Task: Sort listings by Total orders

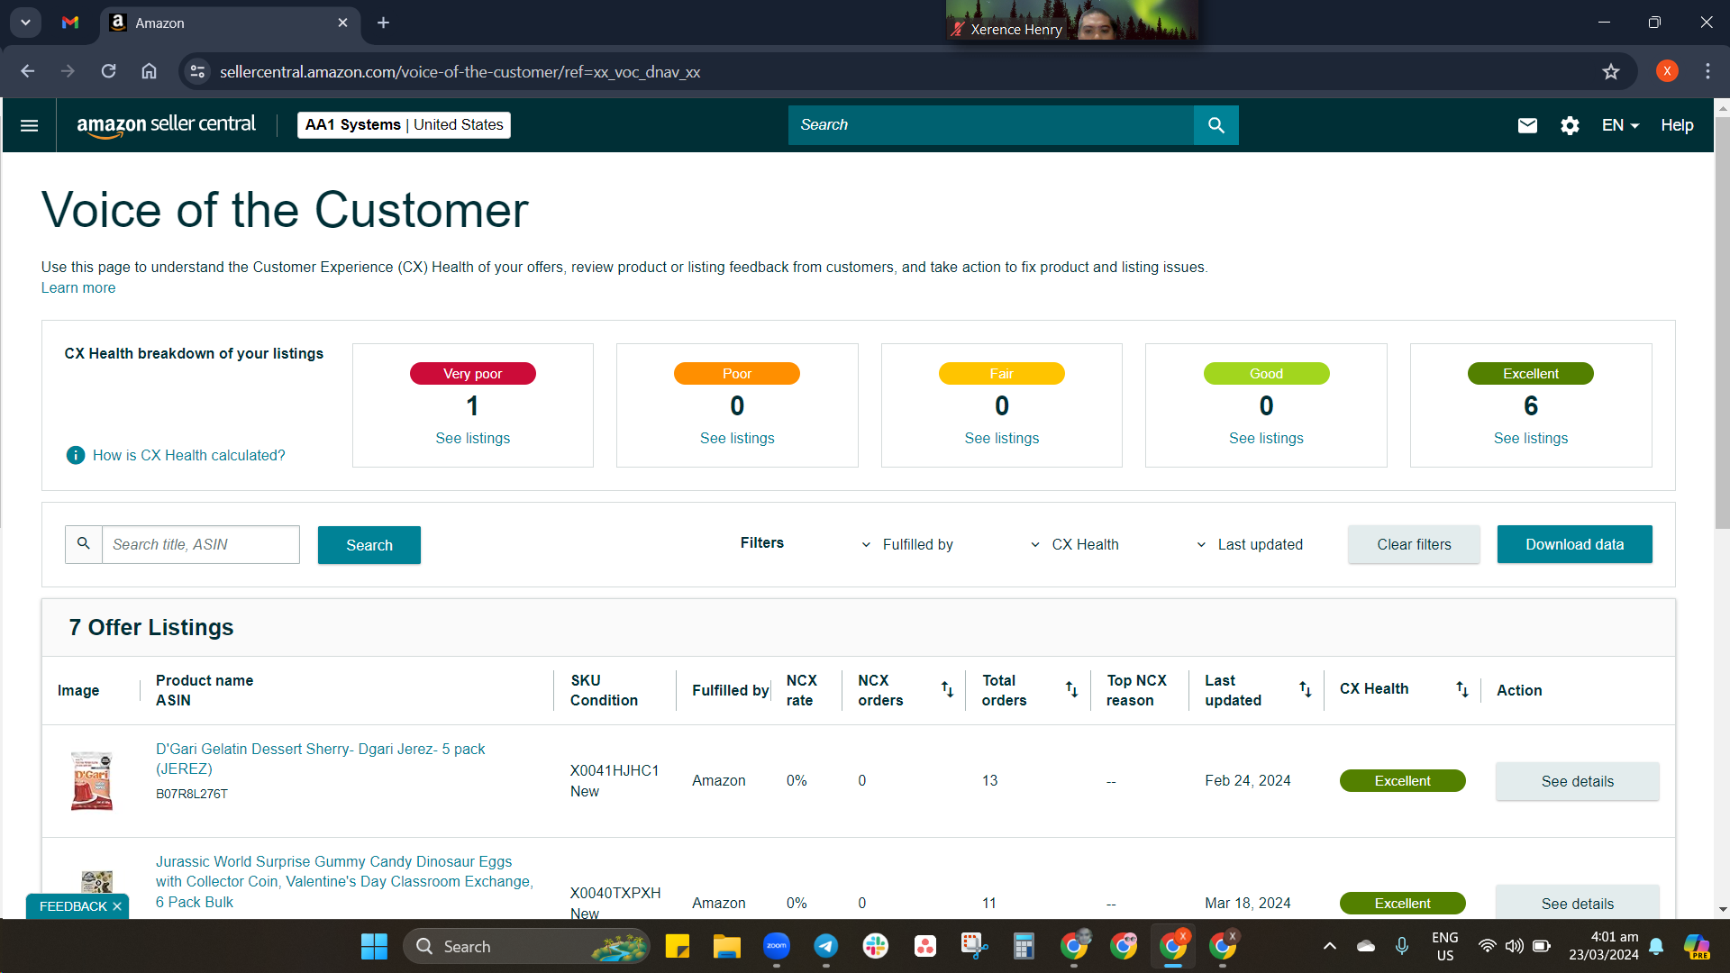Action: tap(1071, 689)
